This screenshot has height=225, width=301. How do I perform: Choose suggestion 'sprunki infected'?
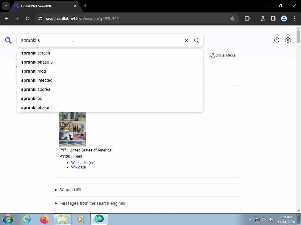click(110, 80)
